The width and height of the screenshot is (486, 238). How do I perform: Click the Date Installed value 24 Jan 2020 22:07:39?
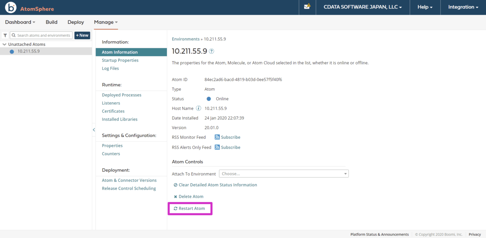click(x=224, y=118)
